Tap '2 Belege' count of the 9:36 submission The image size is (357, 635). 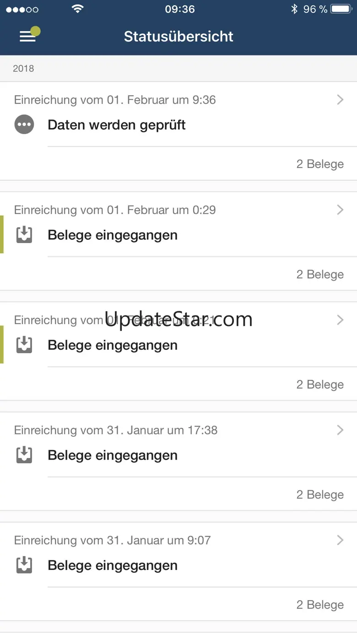(x=320, y=164)
